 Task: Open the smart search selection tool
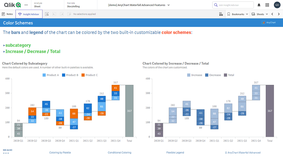(47, 14)
